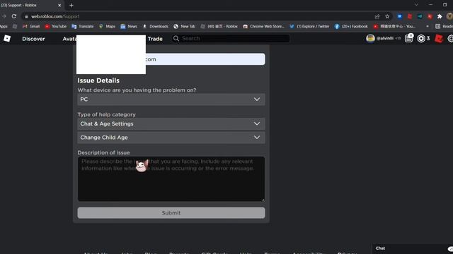Open the Roblox settings gear icon
453x254 pixels.
(x=450, y=38)
